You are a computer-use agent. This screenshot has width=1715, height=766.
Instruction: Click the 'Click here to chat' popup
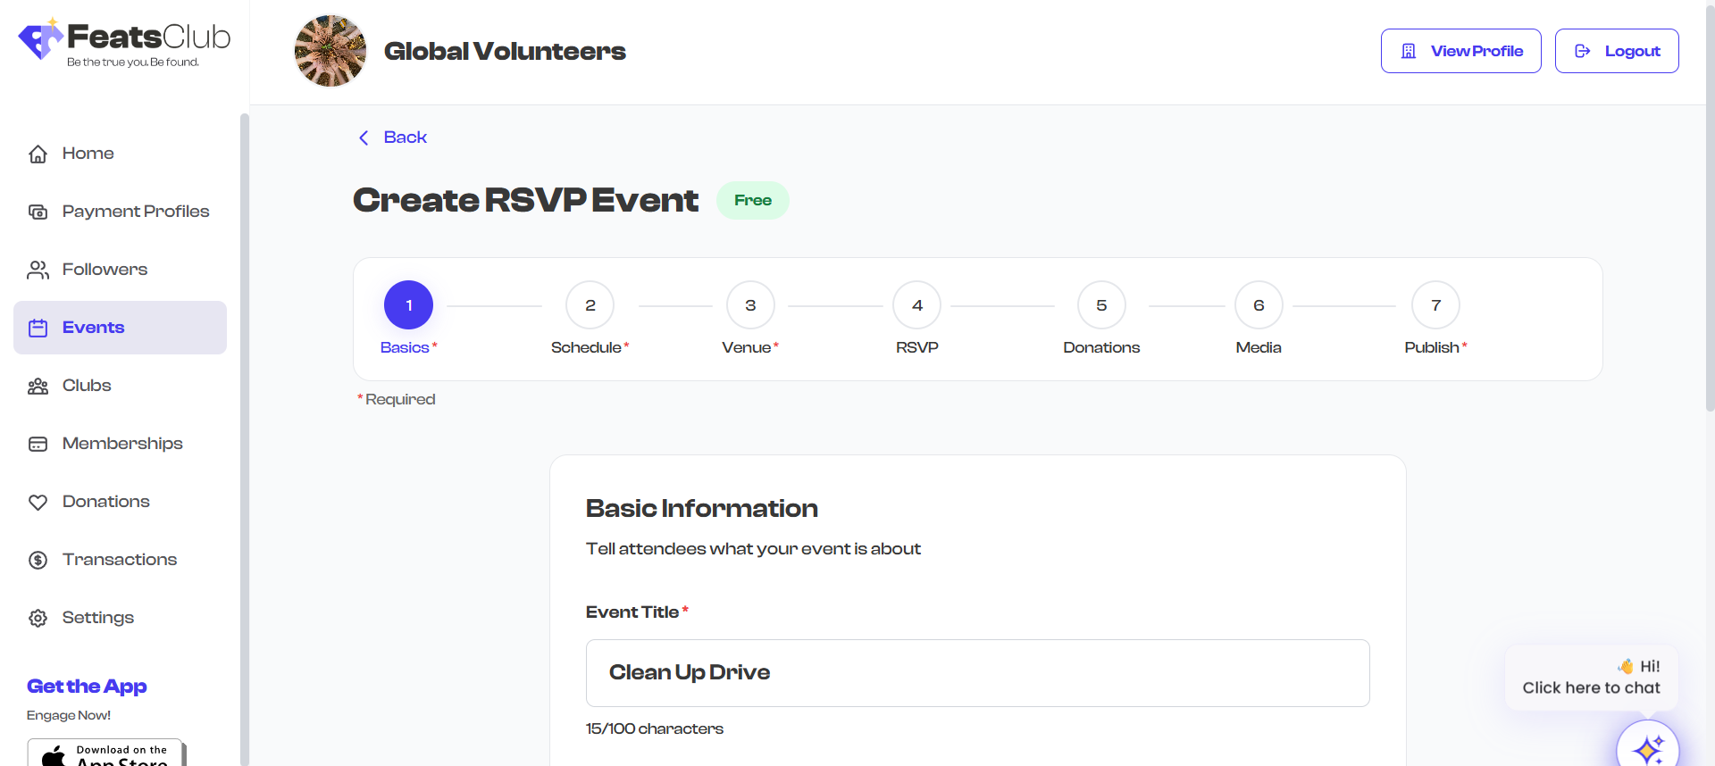pyautogui.click(x=1592, y=678)
